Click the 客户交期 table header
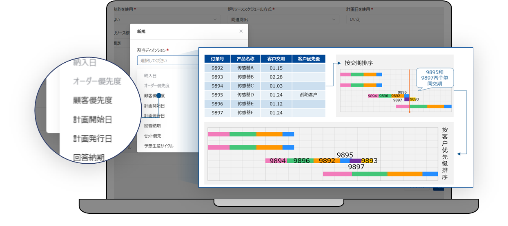The width and height of the screenshot is (508, 226). click(276, 59)
